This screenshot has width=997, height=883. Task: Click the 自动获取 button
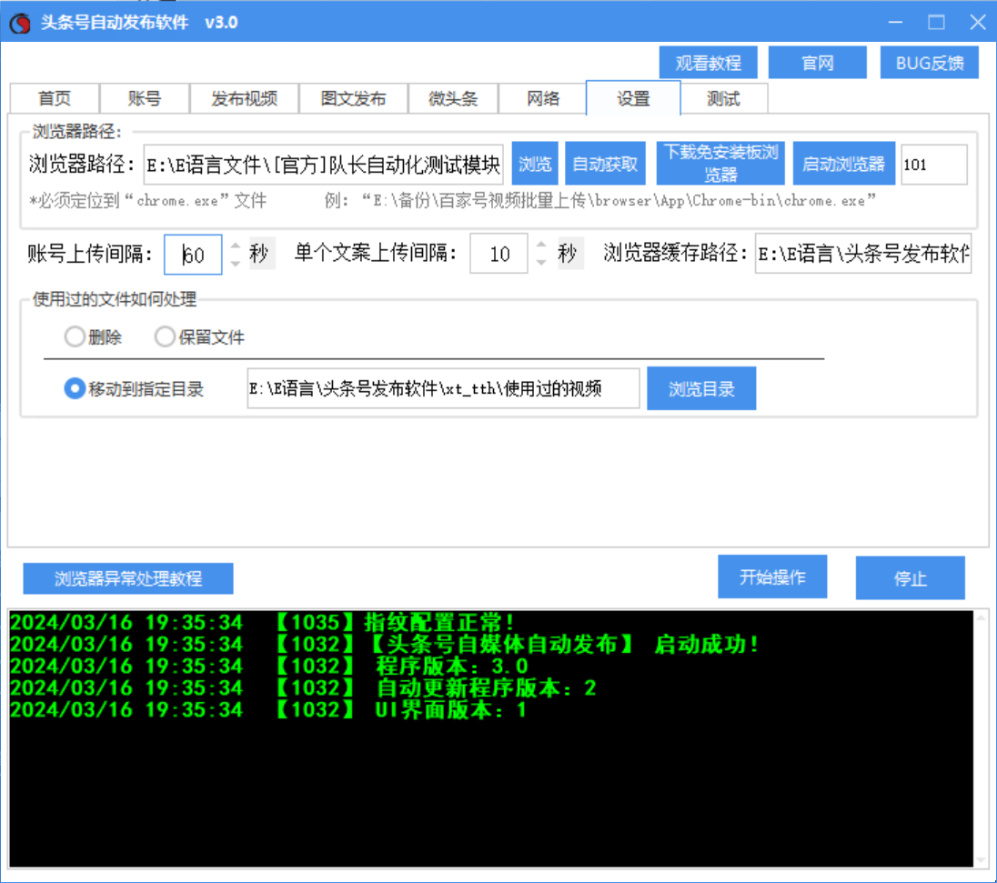point(605,164)
